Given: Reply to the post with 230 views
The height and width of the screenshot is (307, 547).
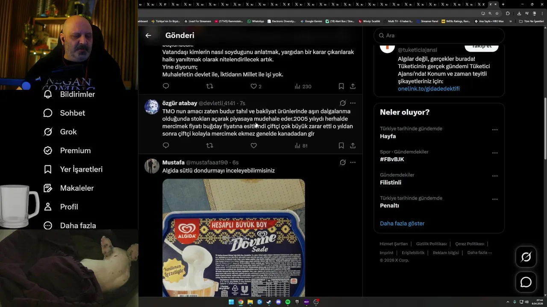Looking at the screenshot, I should [x=166, y=86].
